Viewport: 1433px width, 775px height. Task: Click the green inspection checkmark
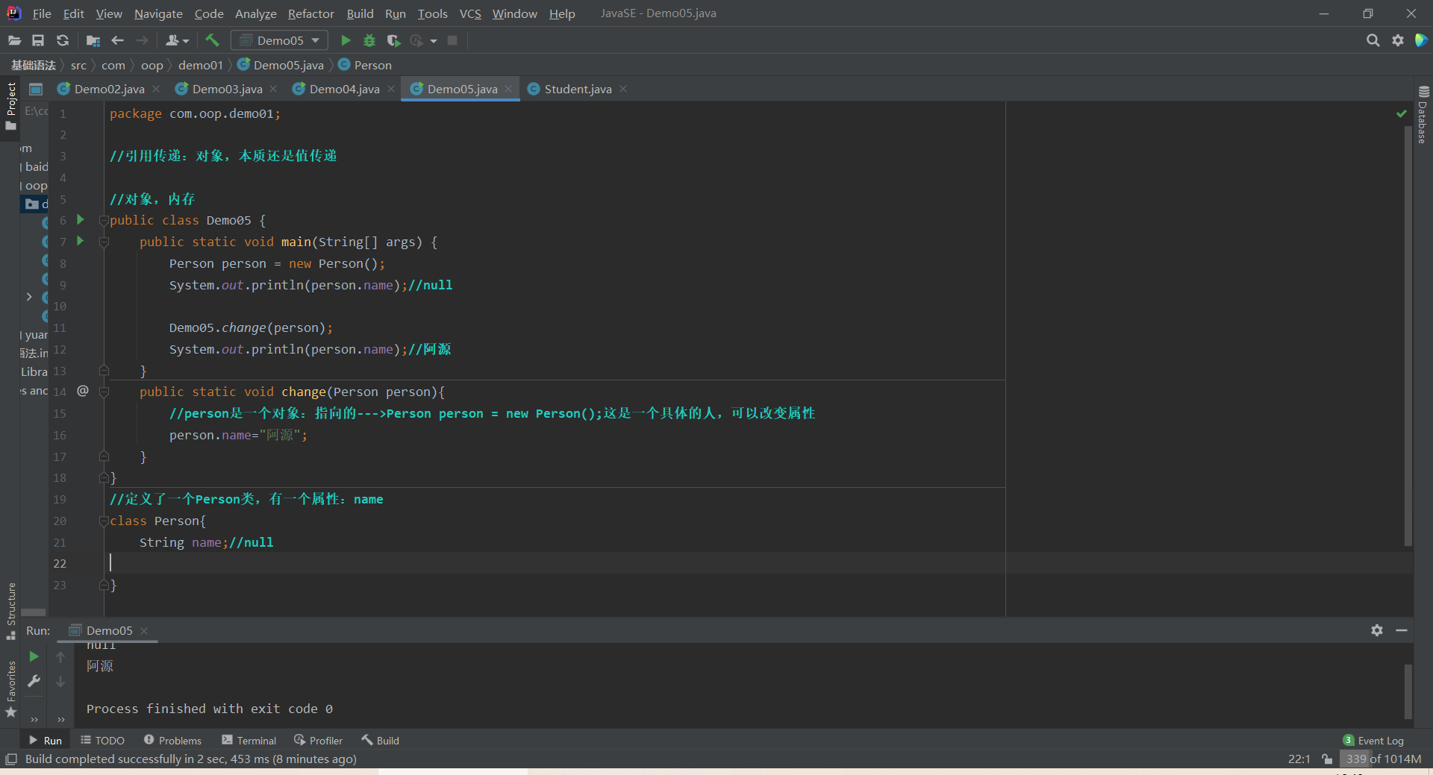(x=1401, y=113)
